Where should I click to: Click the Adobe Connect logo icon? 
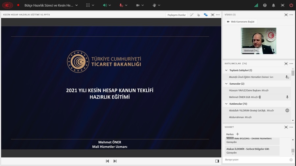tap(8, 5)
